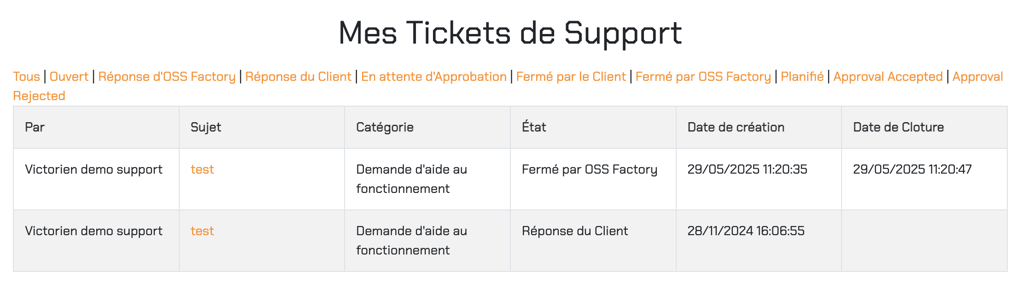Show Planifié tickets
Viewport: 1029px width, 305px height.
802,77
